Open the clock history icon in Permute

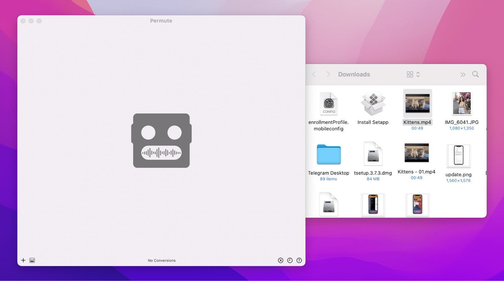(290, 260)
